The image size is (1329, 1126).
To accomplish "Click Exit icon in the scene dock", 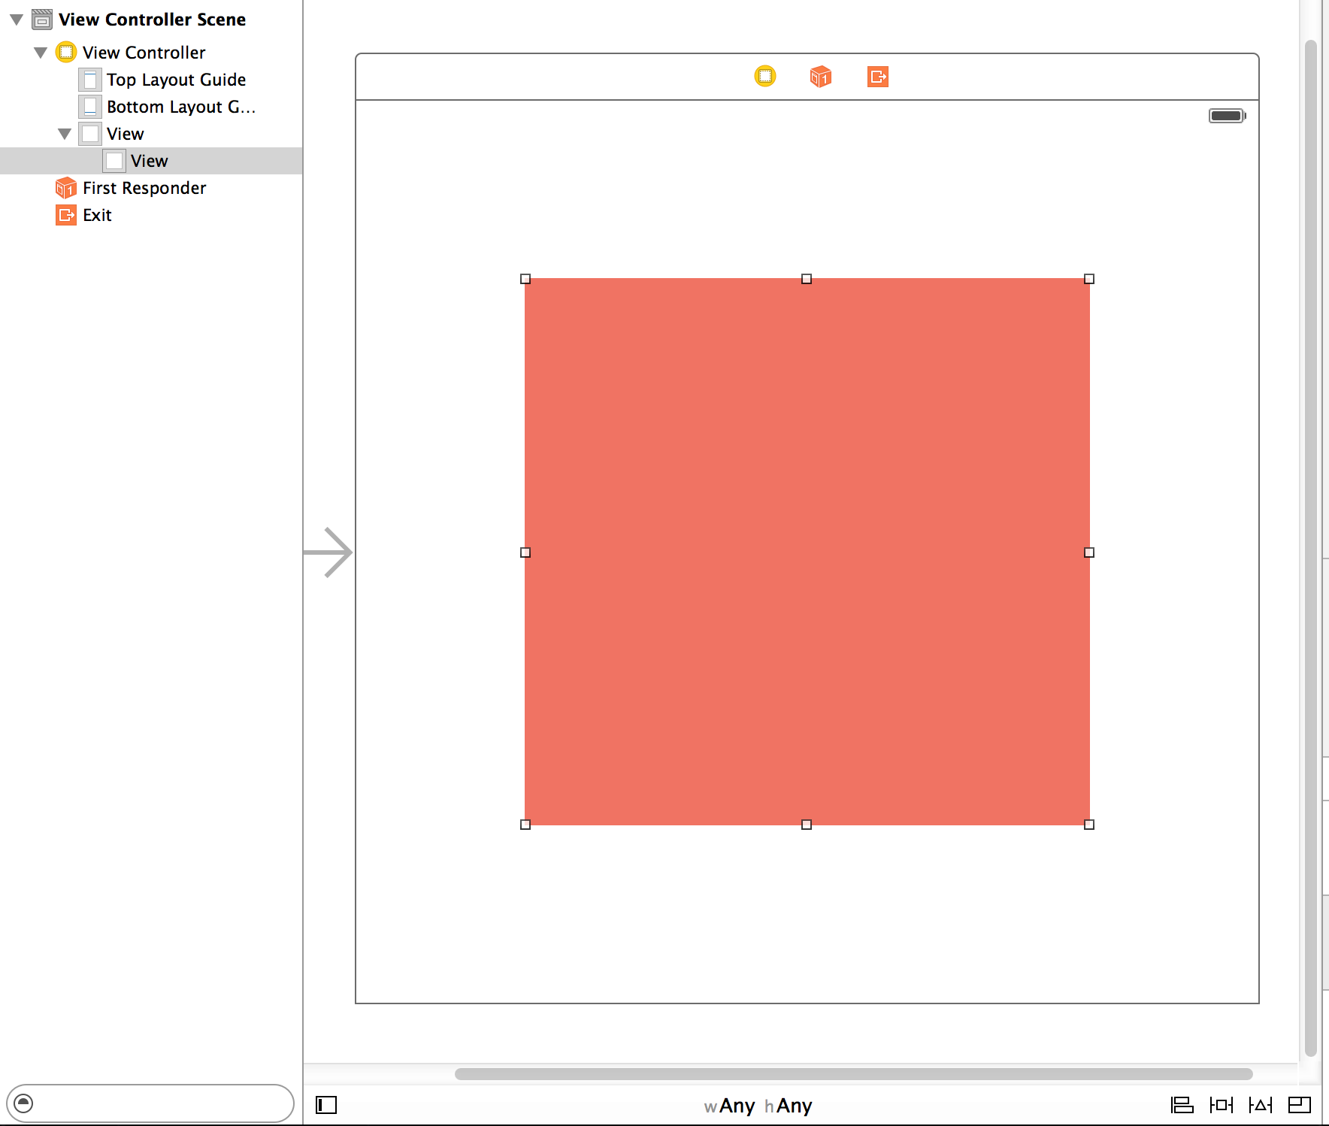I will 878,77.
